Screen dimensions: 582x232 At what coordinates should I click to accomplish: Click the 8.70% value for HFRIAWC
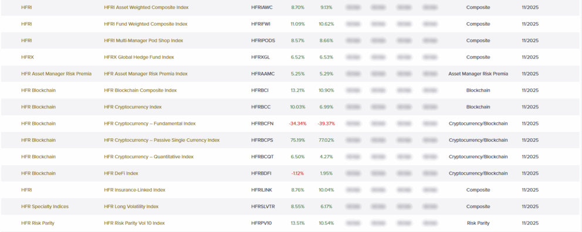tap(297, 8)
